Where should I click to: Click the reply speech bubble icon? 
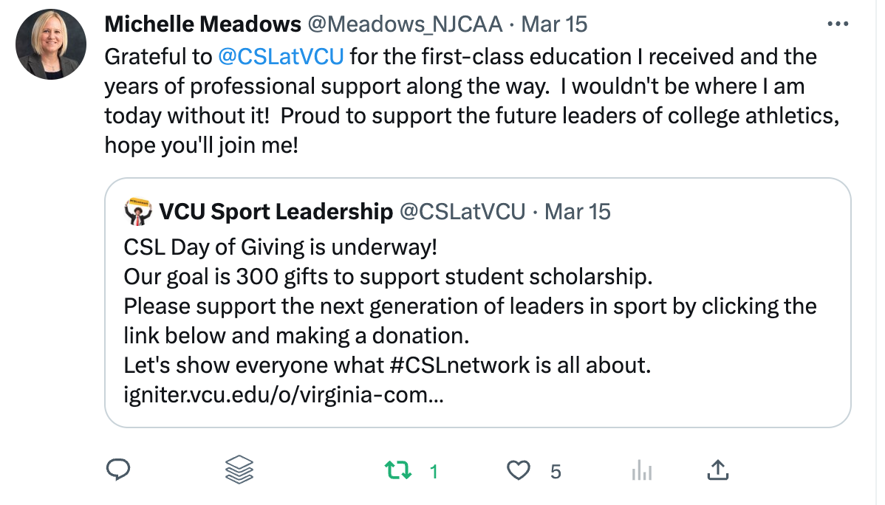click(x=118, y=470)
